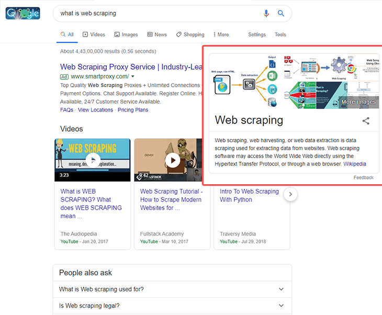Open the FAQs sitelink

click(x=67, y=110)
